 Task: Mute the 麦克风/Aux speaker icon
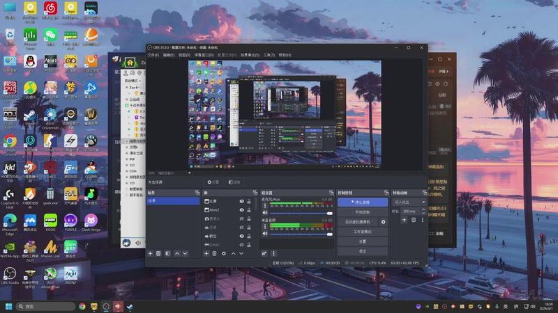(x=264, y=212)
